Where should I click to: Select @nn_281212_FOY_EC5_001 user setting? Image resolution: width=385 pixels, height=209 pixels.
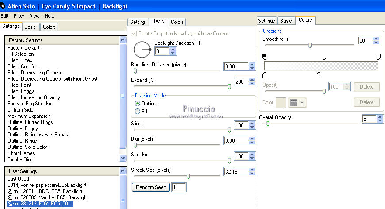click(40, 204)
